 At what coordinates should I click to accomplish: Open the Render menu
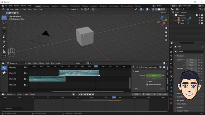point(16,6)
